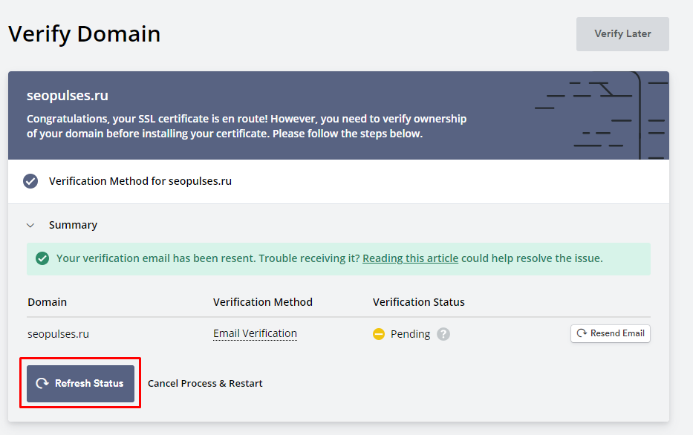Click the yellow Pending status icon
The image size is (693, 435).
pos(379,334)
